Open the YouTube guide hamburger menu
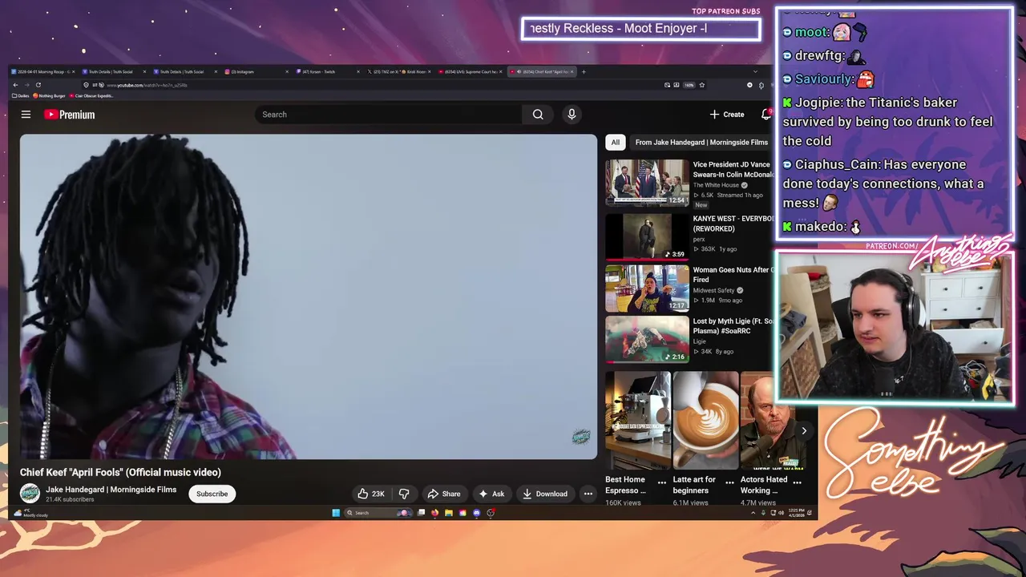 pos(26,115)
